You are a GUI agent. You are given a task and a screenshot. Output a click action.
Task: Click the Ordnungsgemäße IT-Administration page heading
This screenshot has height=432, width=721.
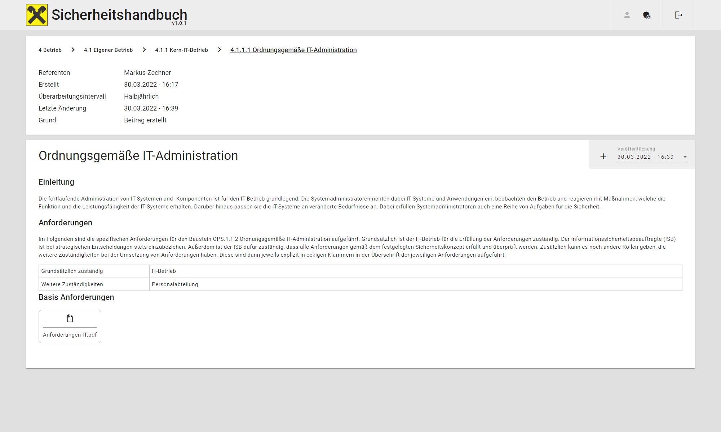coord(138,156)
